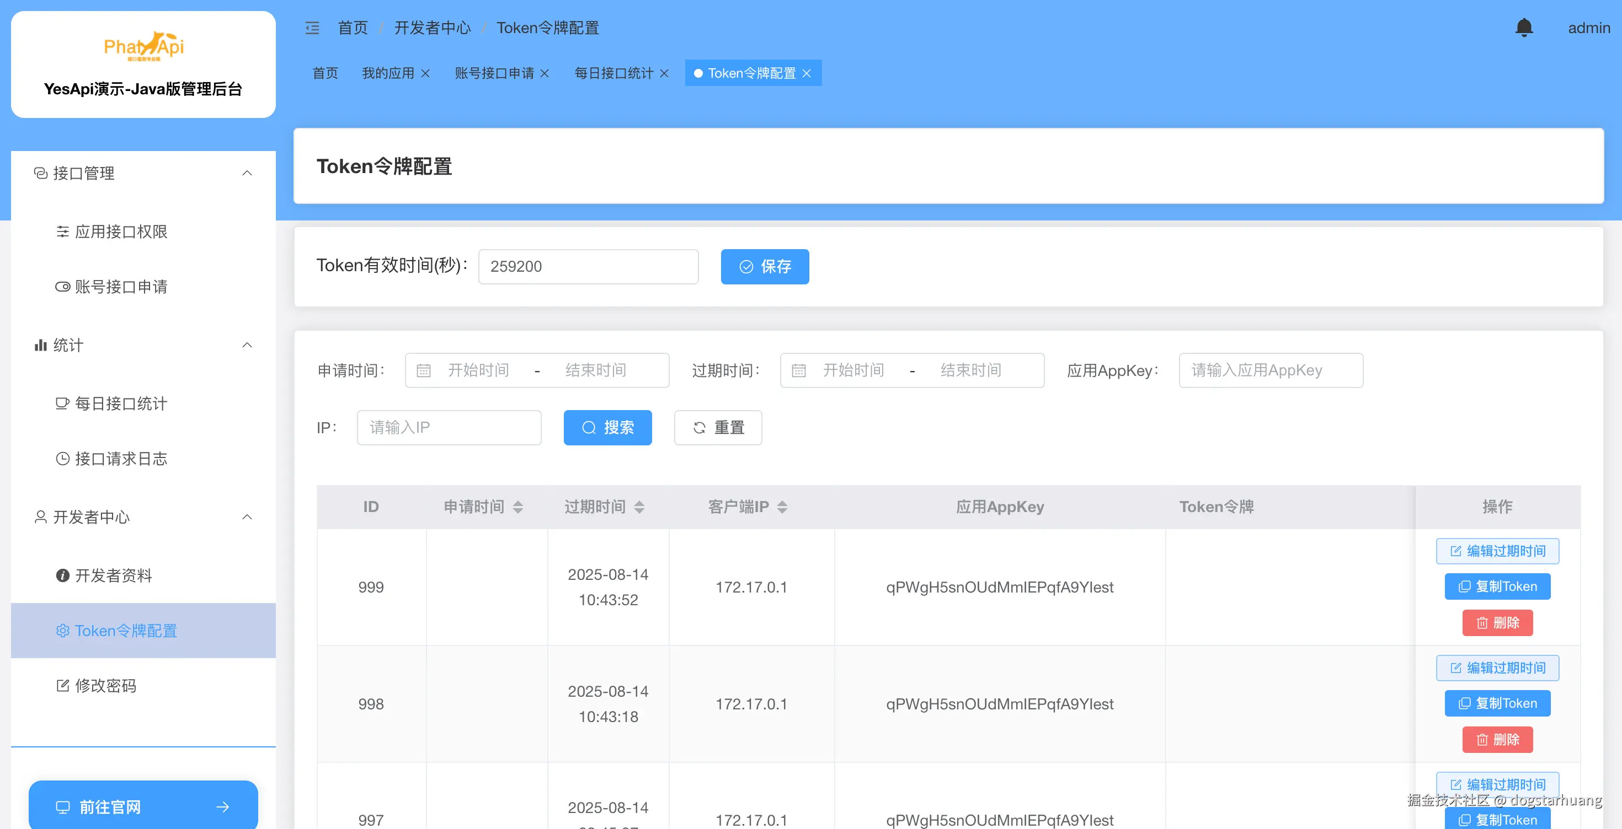Click the 保存 button
1622x829 pixels.
[765, 267]
